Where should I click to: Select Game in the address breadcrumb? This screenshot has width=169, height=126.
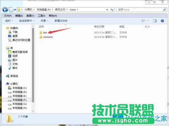pos(73,10)
